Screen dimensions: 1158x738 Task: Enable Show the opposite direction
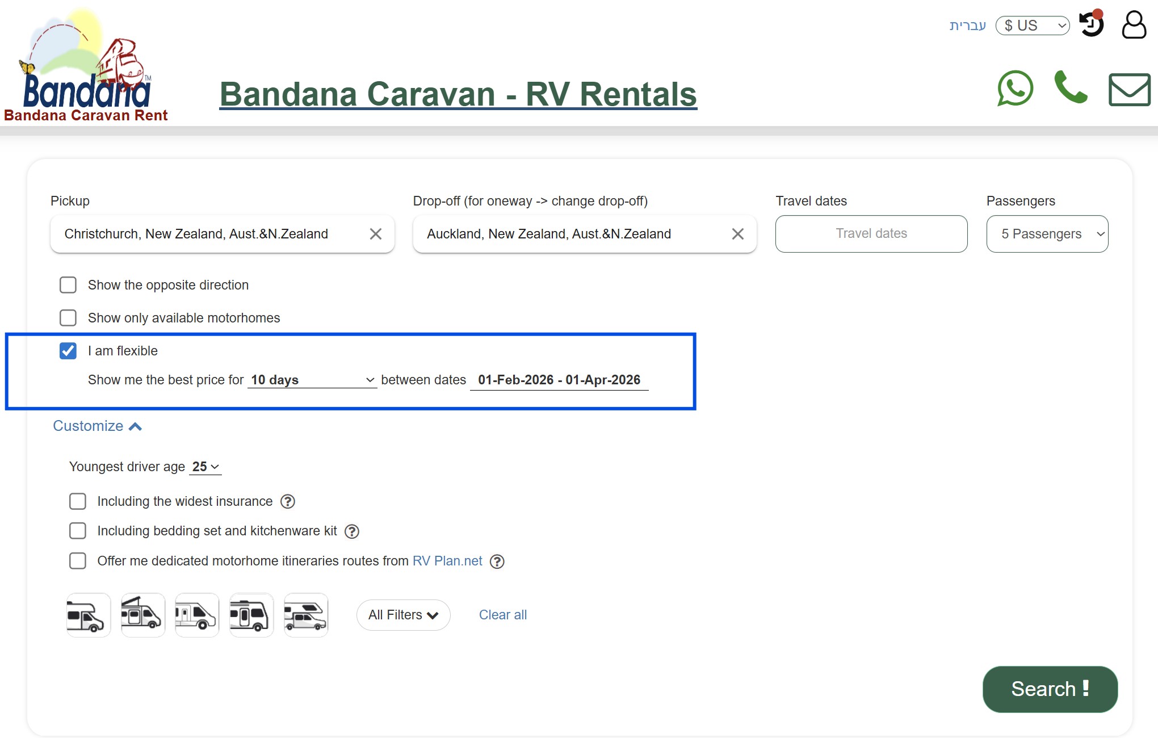[x=68, y=285]
